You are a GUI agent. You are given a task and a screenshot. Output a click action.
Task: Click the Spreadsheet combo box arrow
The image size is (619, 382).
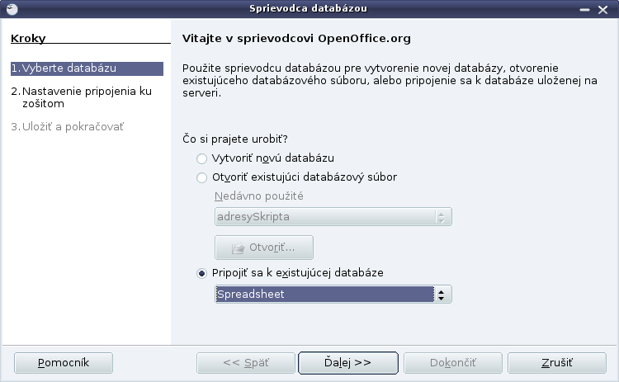(x=442, y=295)
